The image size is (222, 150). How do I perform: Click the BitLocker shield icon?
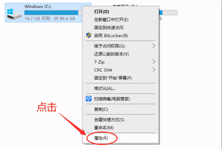tap(89, 35)
